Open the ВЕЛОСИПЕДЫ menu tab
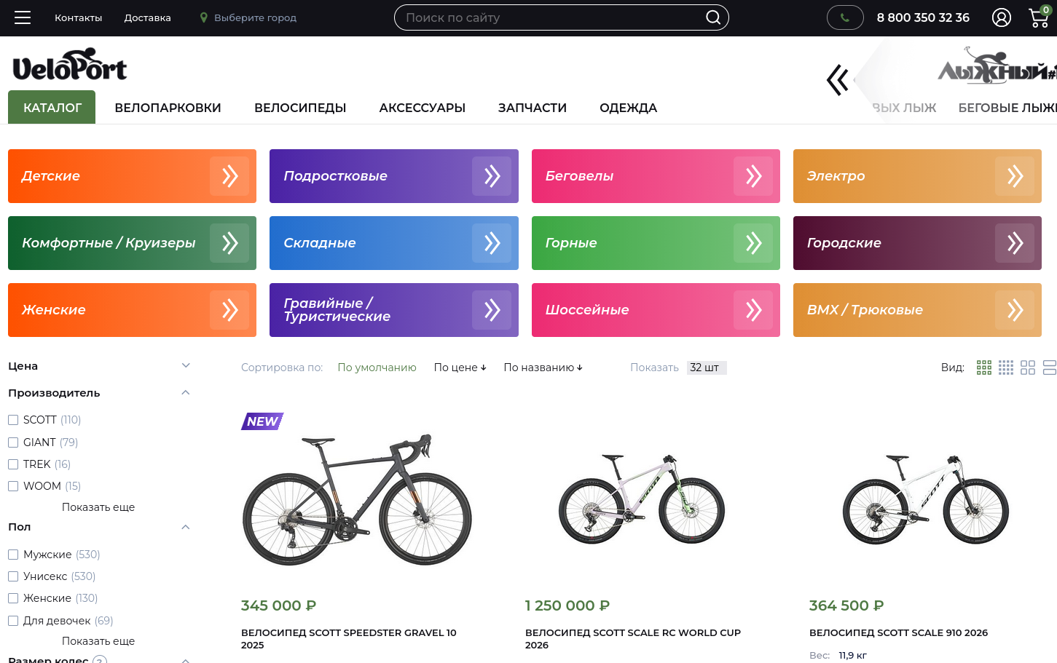Screen dimensions: 1057x663 [x=300, y=108]
